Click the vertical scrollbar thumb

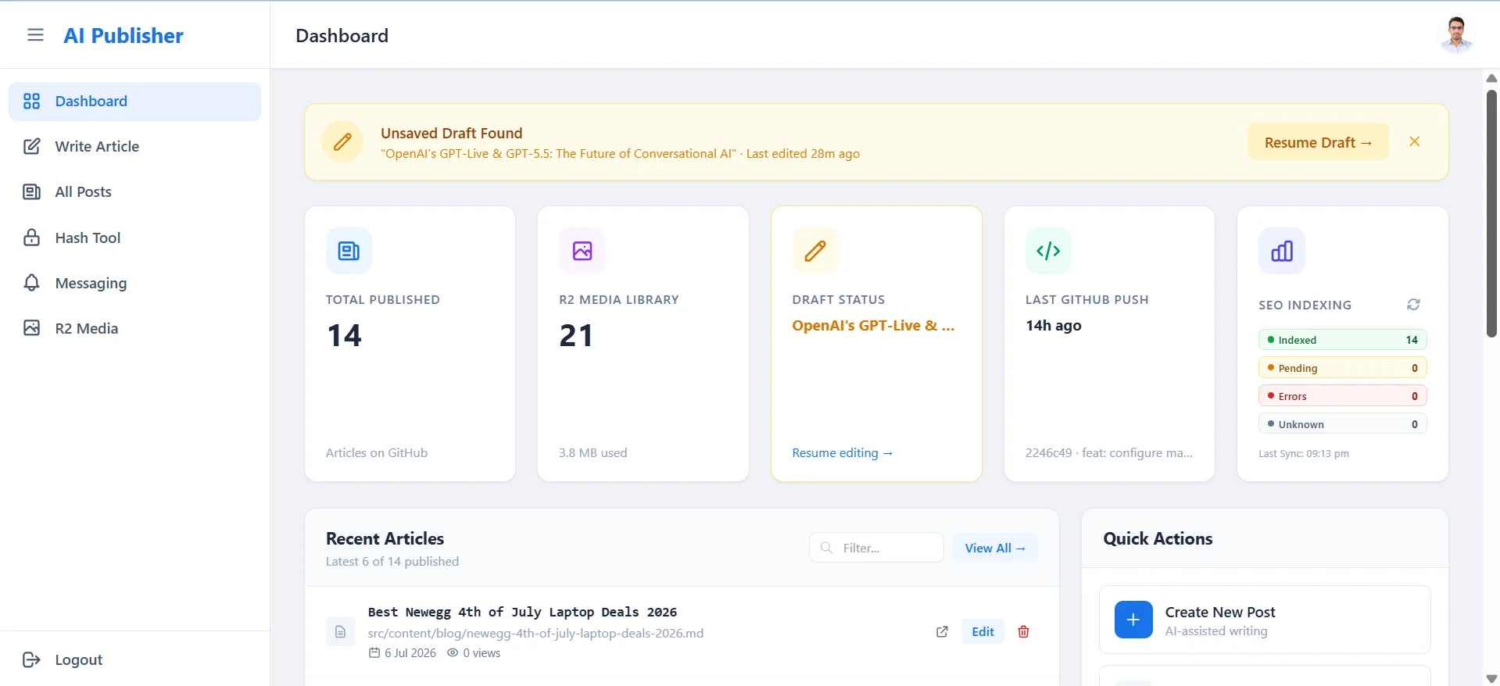[1491, 214]
